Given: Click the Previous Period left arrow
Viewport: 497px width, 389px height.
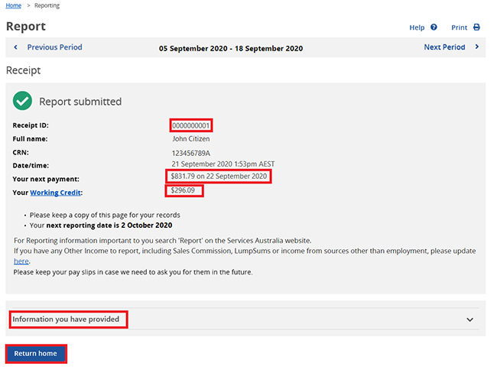Looking at the screenshot, I should tap(16, 47).
